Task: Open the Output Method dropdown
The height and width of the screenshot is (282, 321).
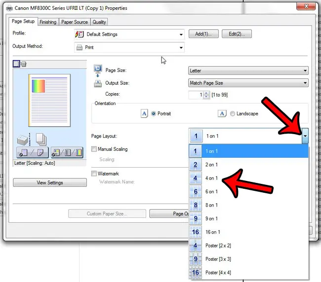Action: (129, 48)
